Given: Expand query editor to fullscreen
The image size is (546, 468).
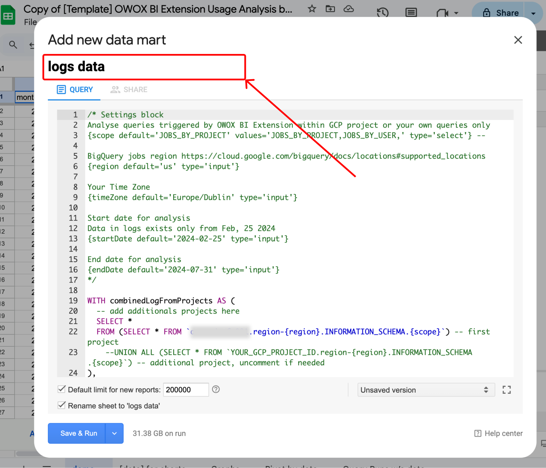Looking at the screenshot, I should pyautogui.click(x=507, y=390).
